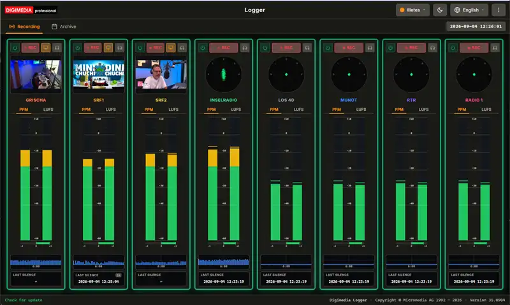Toggle power for SRF2 channel
Viewport: 510px width, 305px height.
click(140, 48)
